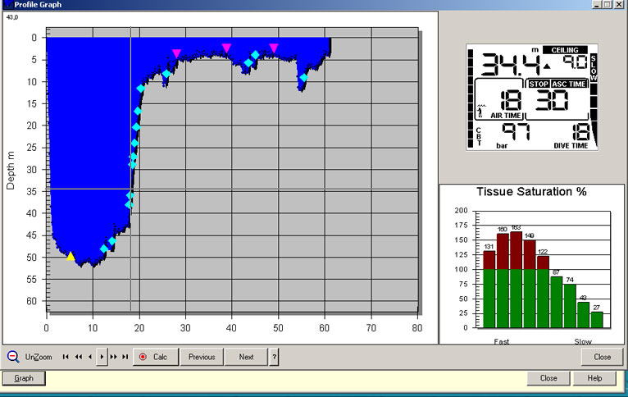
Task: Click the DIVE TIME label
Action: click(x=571, y=146)
